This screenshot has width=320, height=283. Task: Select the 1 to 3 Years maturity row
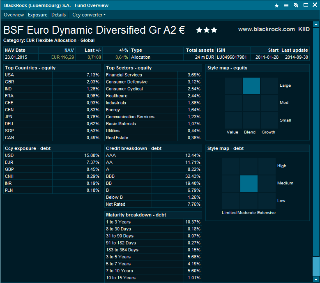click(x=153, y=222)
